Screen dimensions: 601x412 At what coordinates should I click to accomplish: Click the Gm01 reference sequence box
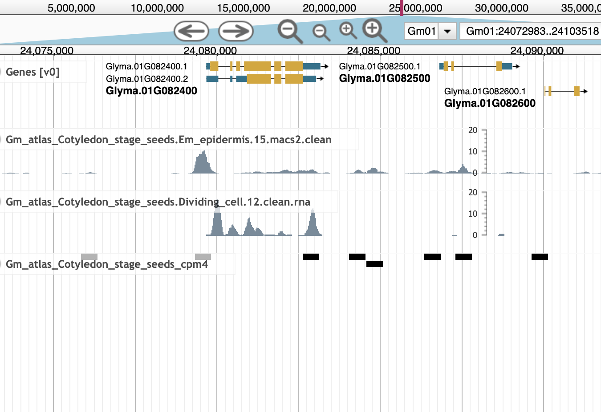point(422,31)
